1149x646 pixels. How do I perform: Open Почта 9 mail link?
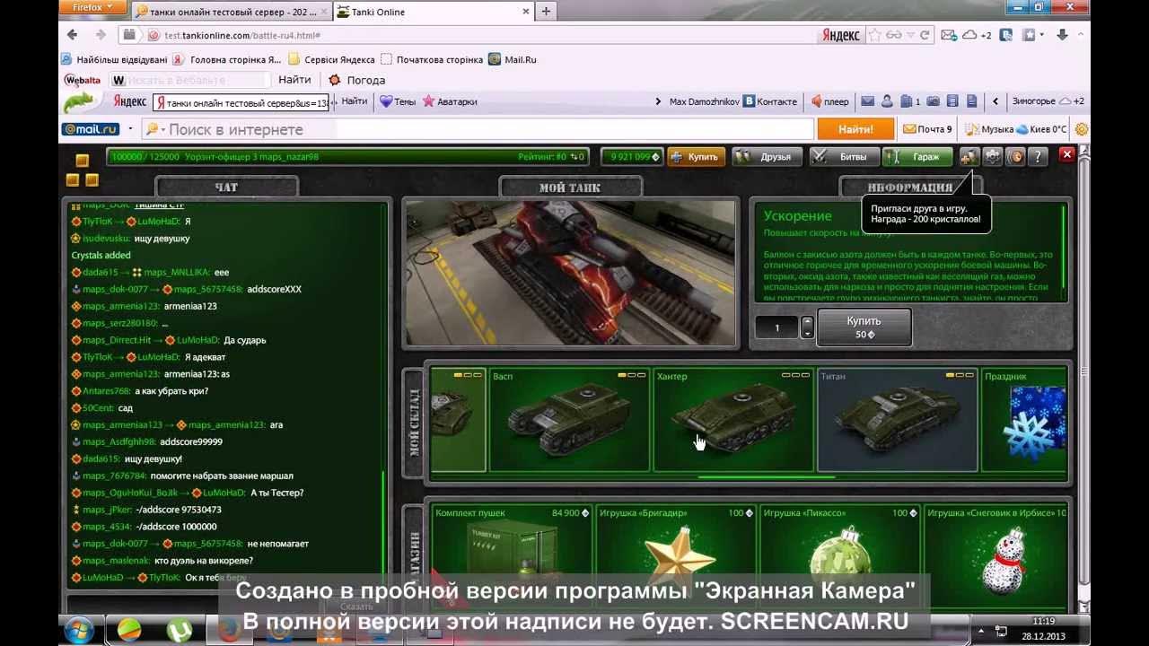[x=927, y=129]
